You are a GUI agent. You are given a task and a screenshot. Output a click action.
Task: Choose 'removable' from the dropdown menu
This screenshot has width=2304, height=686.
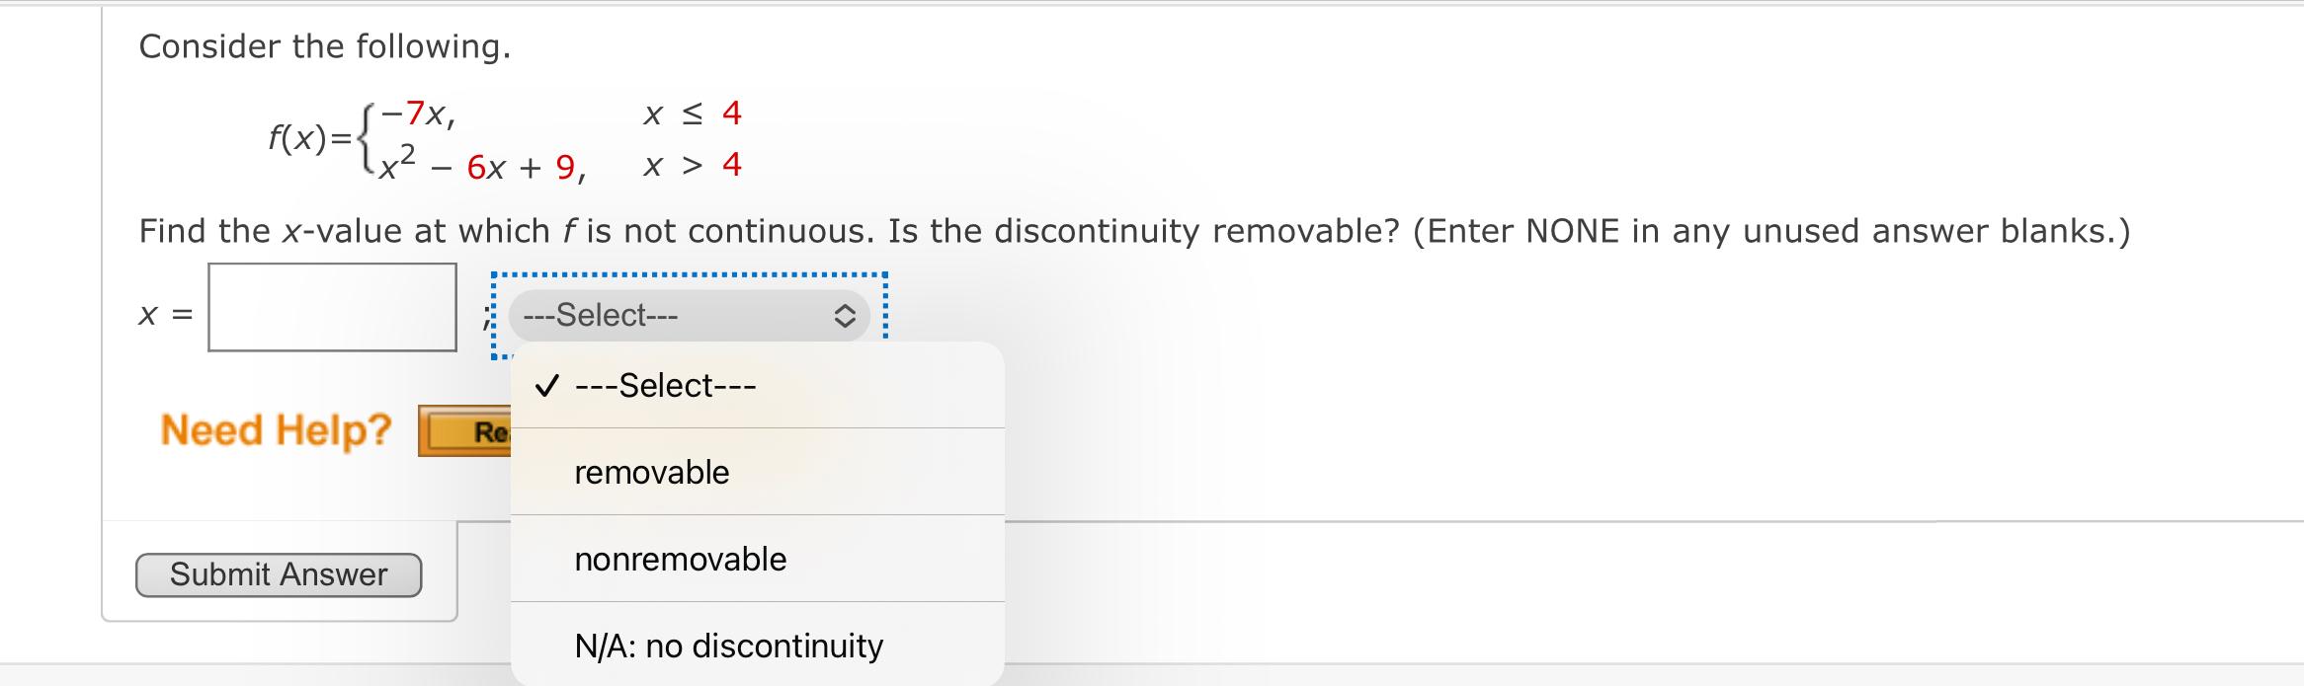pyautogui.click(x=651, y=471)
